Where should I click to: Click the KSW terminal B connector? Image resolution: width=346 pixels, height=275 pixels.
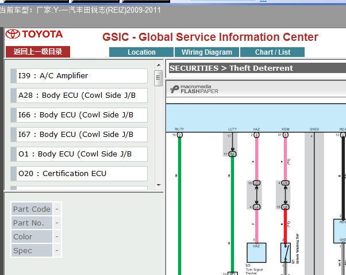click(285, 135)
